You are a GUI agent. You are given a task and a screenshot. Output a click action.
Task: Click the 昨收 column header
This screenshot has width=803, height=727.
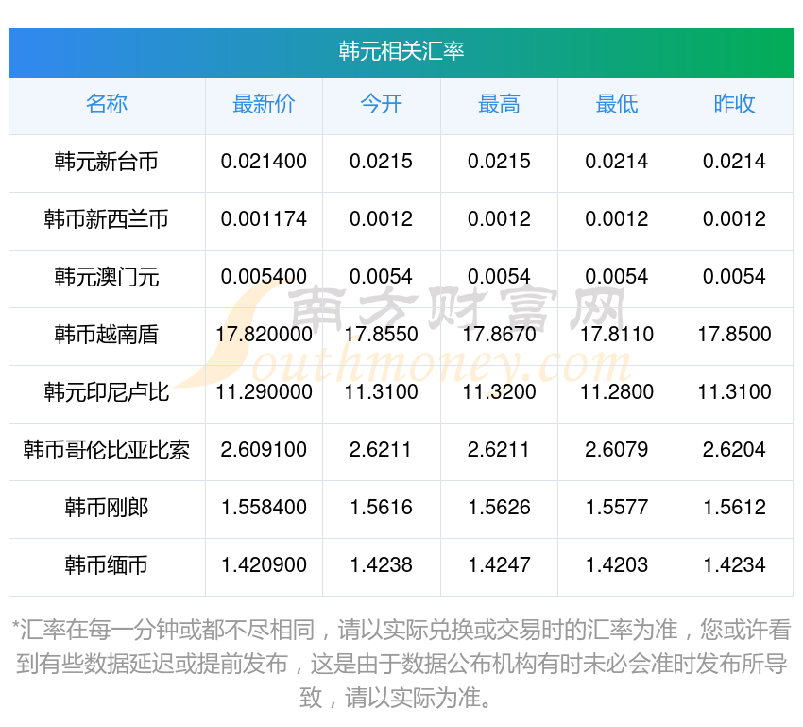tap(734, 105)
